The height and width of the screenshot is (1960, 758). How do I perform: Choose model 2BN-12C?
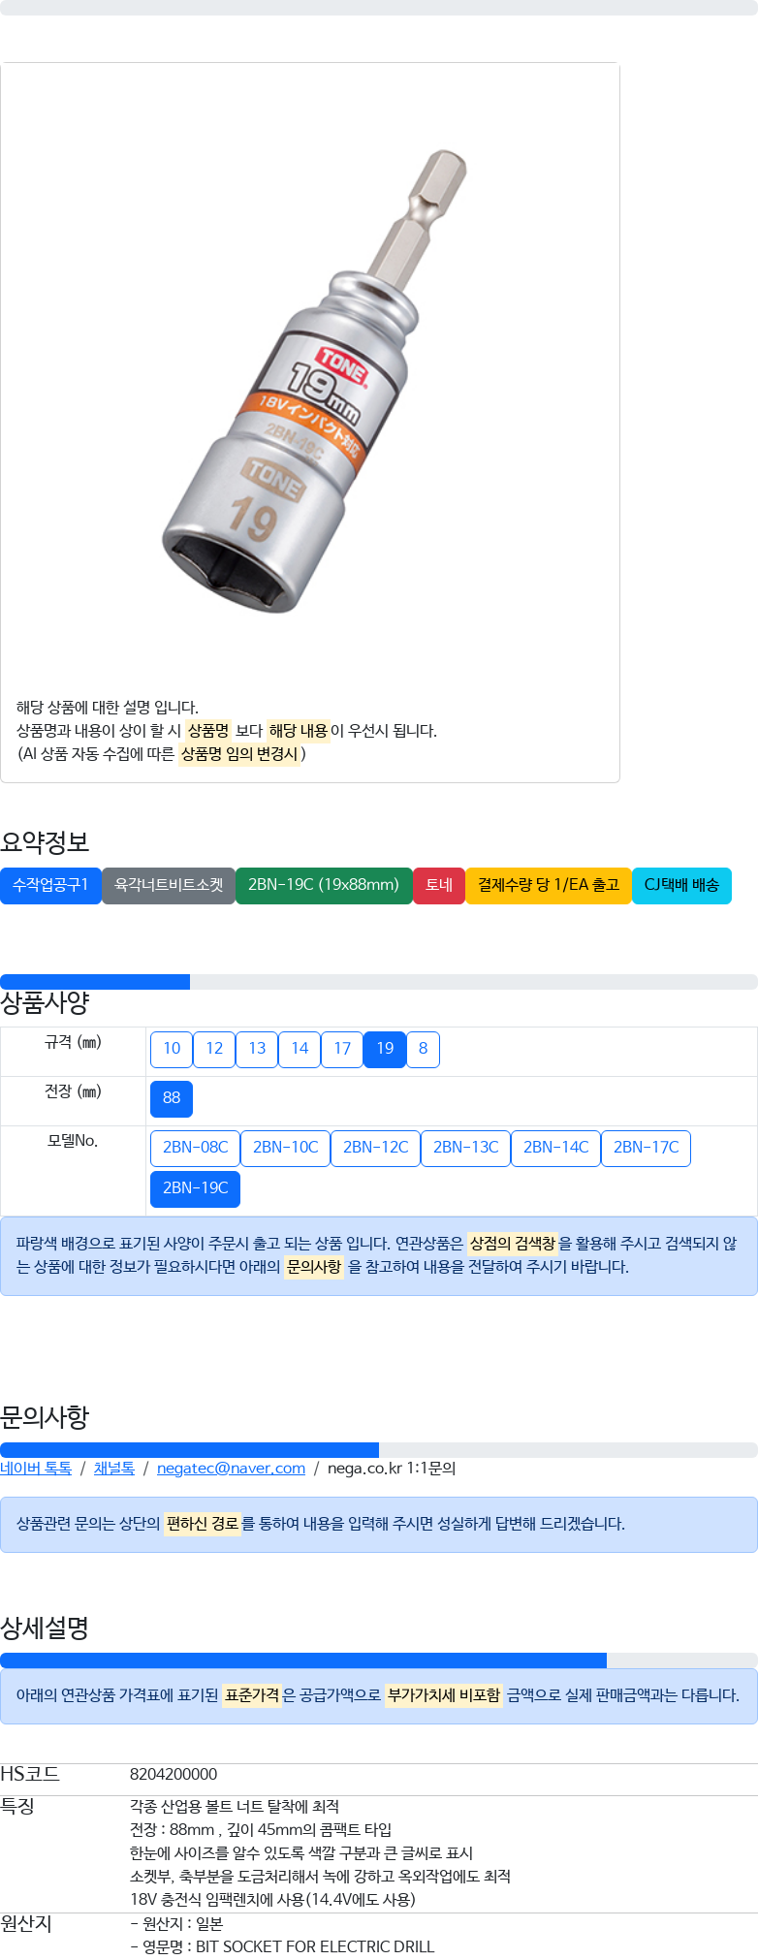(x=375, y=1148)
